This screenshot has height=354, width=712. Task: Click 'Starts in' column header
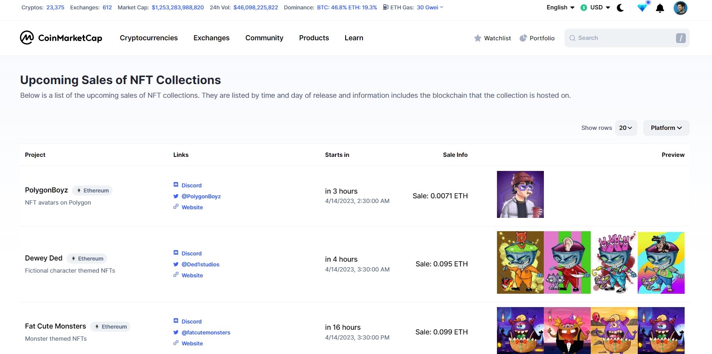(x=337, y=155)
